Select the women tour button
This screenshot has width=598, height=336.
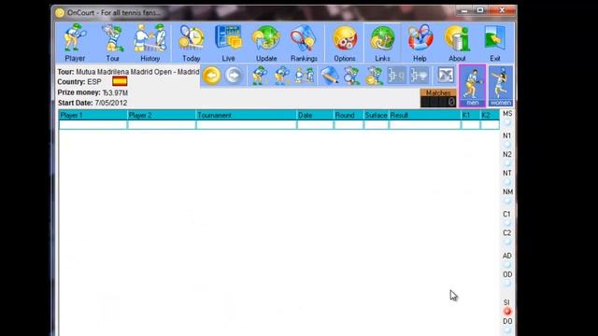click(x=501, y=86)
